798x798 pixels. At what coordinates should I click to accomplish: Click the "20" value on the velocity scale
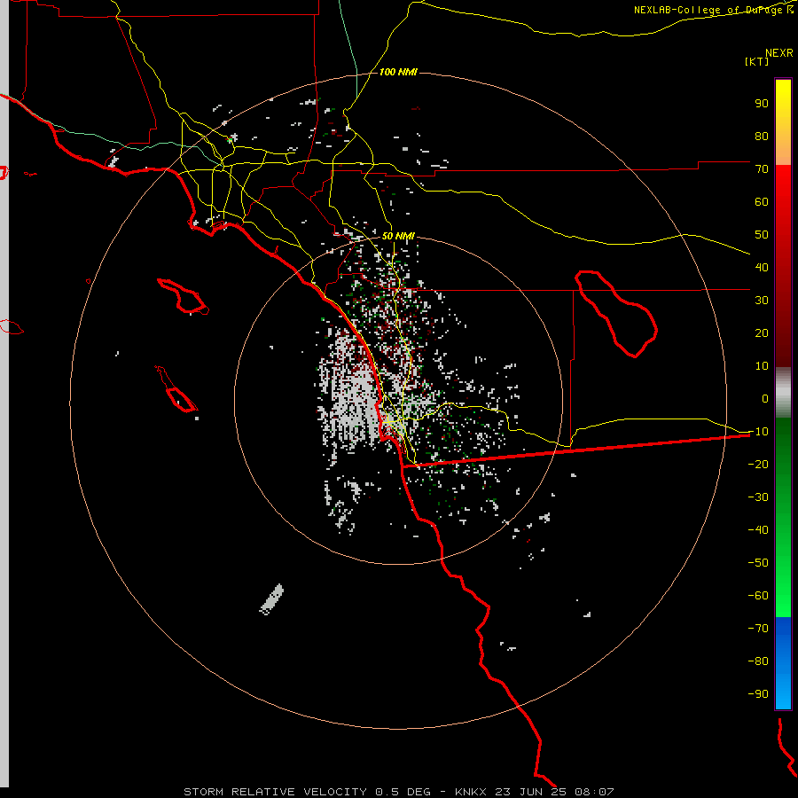point(762,333)
